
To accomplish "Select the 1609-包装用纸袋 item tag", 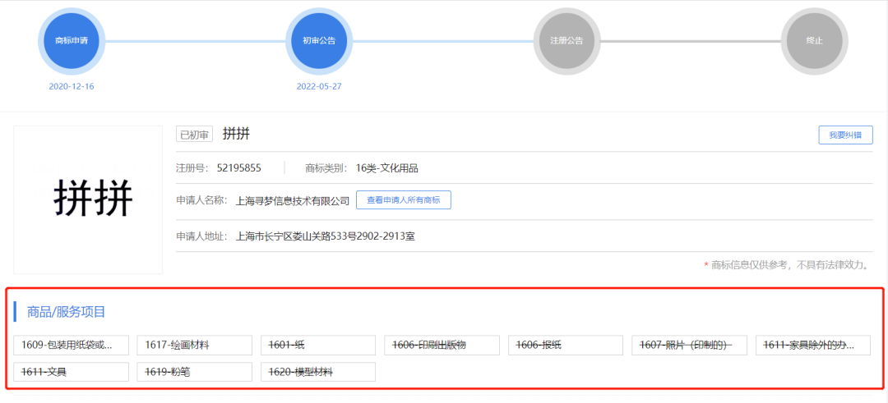I will click(x=72, y=346).
